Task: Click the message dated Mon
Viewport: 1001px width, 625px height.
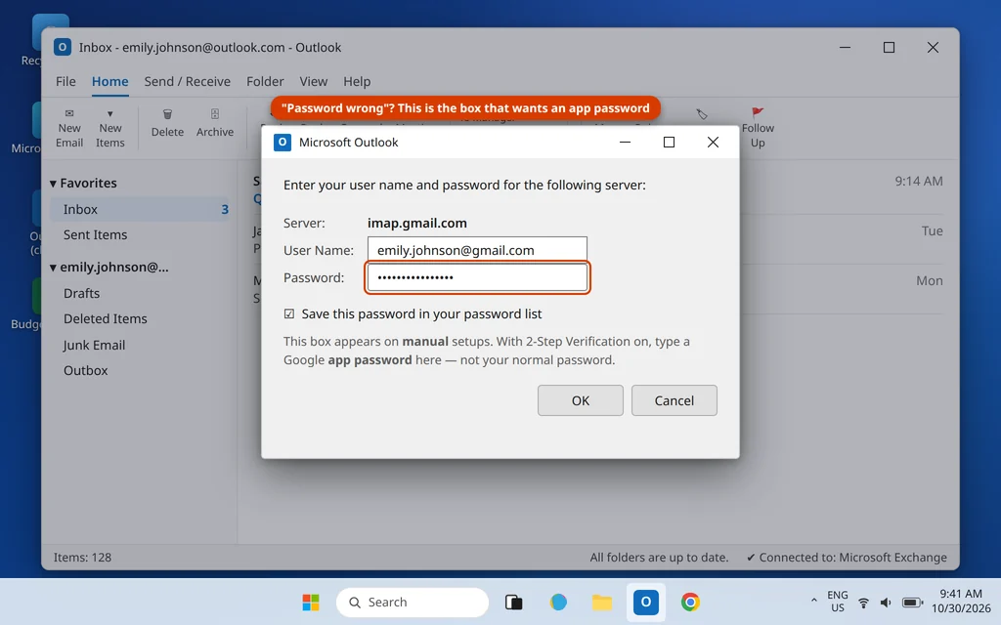Action: coord(930,280)
